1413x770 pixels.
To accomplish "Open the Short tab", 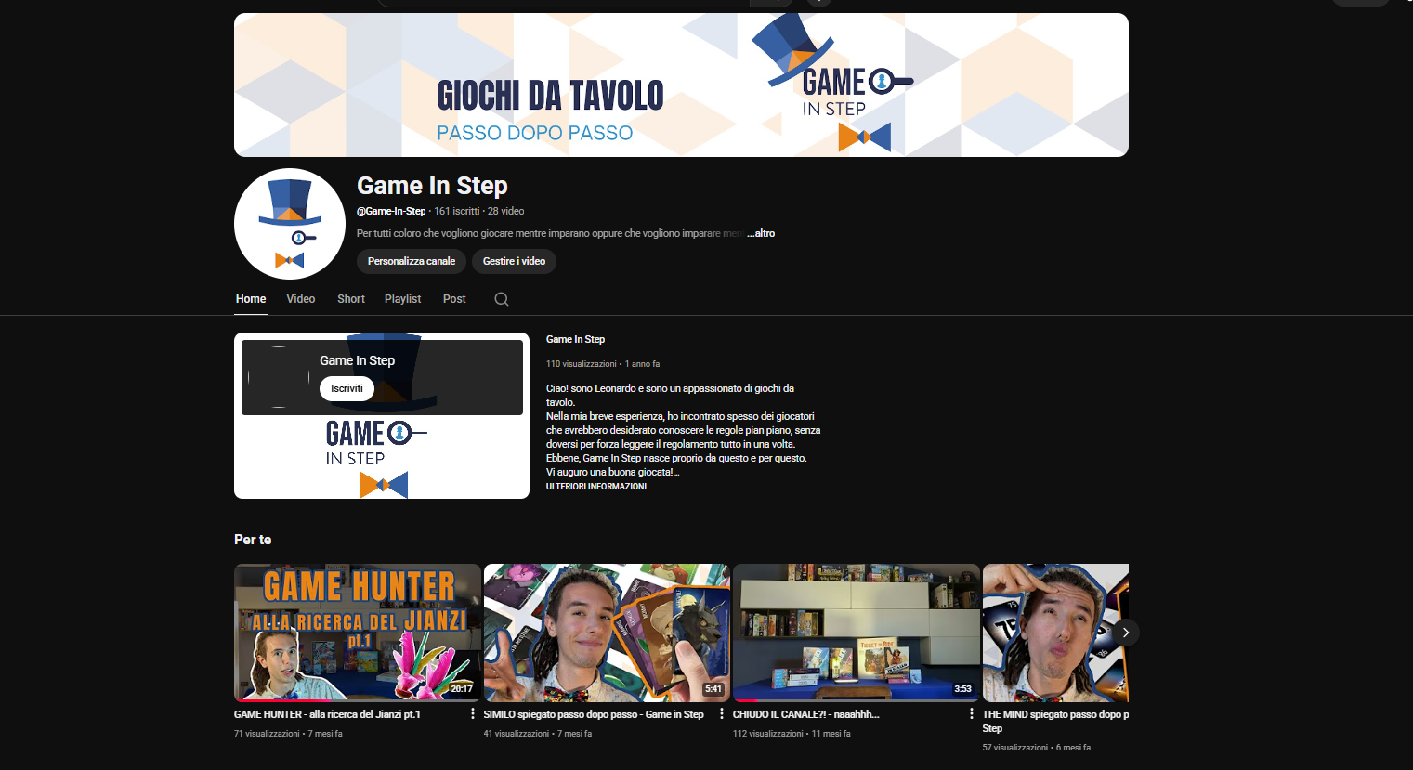I will [350, 299].
